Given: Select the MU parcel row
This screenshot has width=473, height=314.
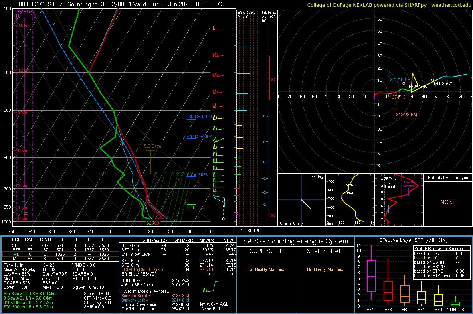Looking at the screenshot, I should tap(61, 259).
